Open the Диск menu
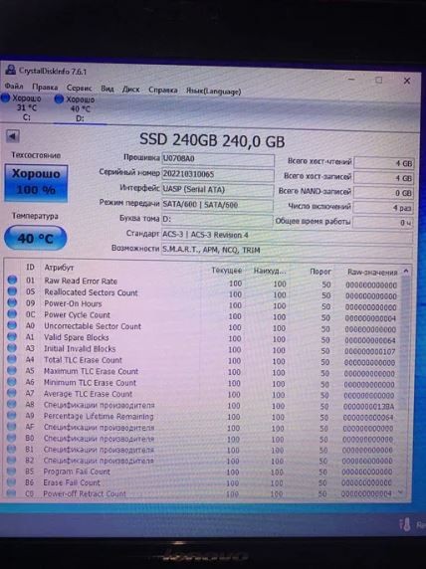Image resolution: width=426 pixels, height=569 pixels. (x=131, y=90)
